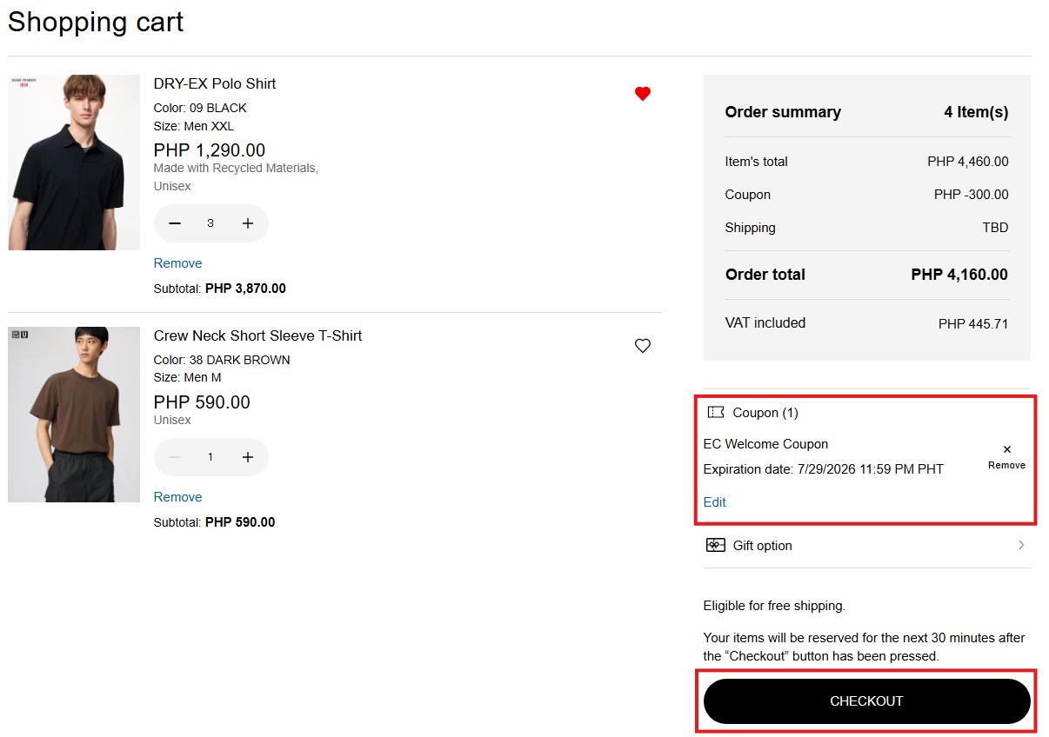Viewport: 1049px width, 737px height.
Task: Unfavorite the DRY-EX Polo Shirt red heart
Action: (643, 94)
